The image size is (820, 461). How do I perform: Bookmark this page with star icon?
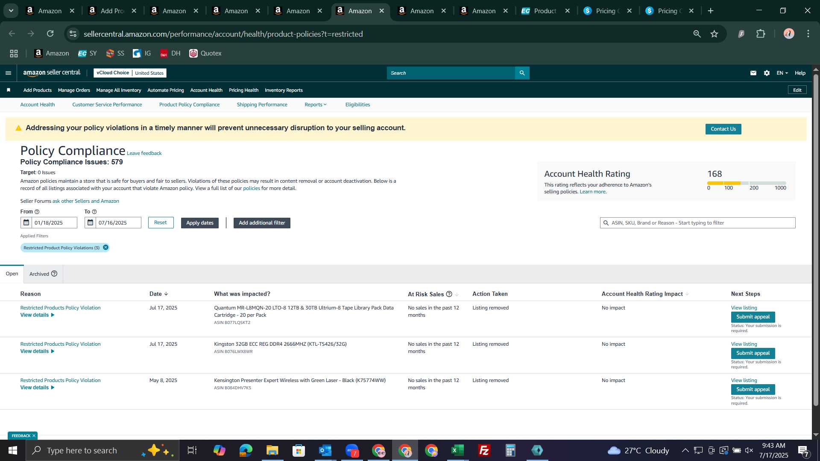(x=714, y=34)
